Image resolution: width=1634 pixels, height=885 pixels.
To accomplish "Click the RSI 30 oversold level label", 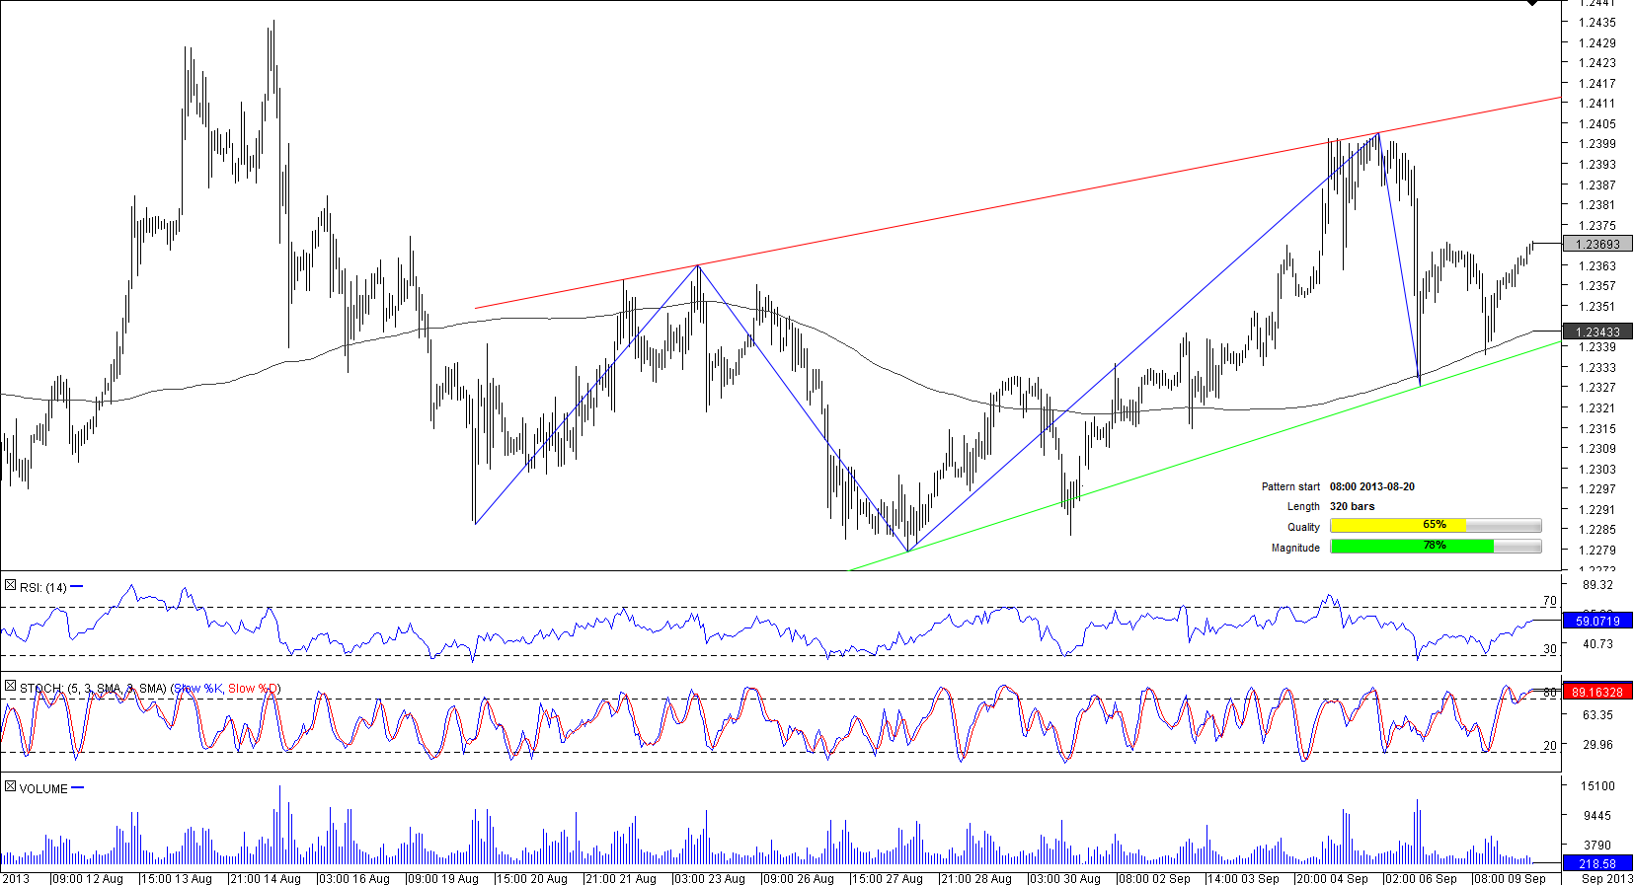I will pyautogui.click(x=1550, y=649).
